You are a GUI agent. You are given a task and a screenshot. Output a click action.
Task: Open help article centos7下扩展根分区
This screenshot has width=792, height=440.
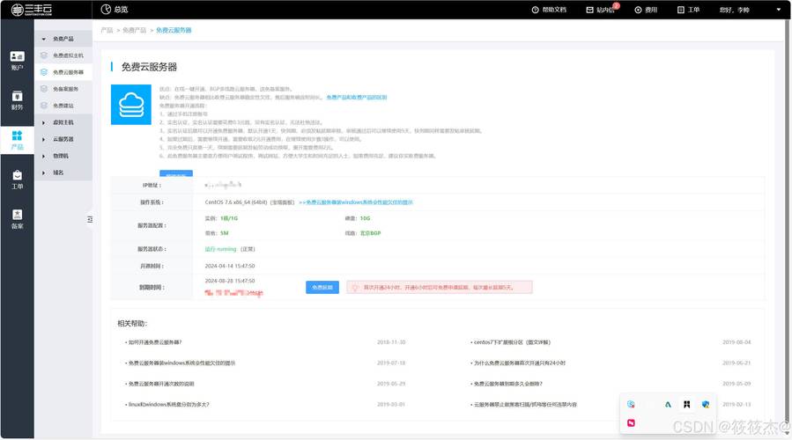click(x=511, y=342)
